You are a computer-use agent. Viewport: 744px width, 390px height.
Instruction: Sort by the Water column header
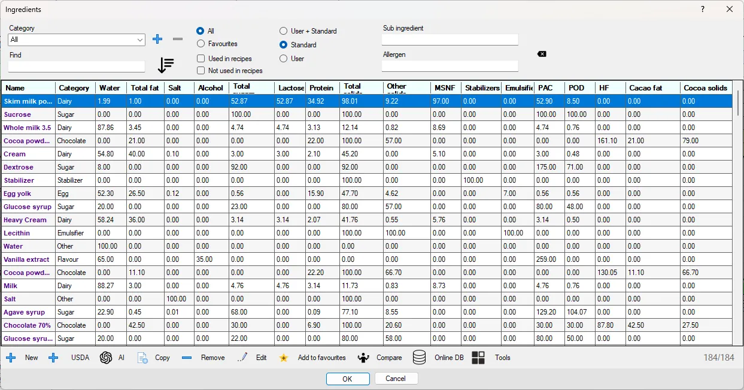111,88
